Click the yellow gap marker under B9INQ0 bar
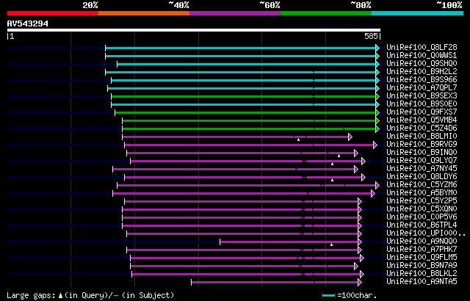 (x=339, y=156)
